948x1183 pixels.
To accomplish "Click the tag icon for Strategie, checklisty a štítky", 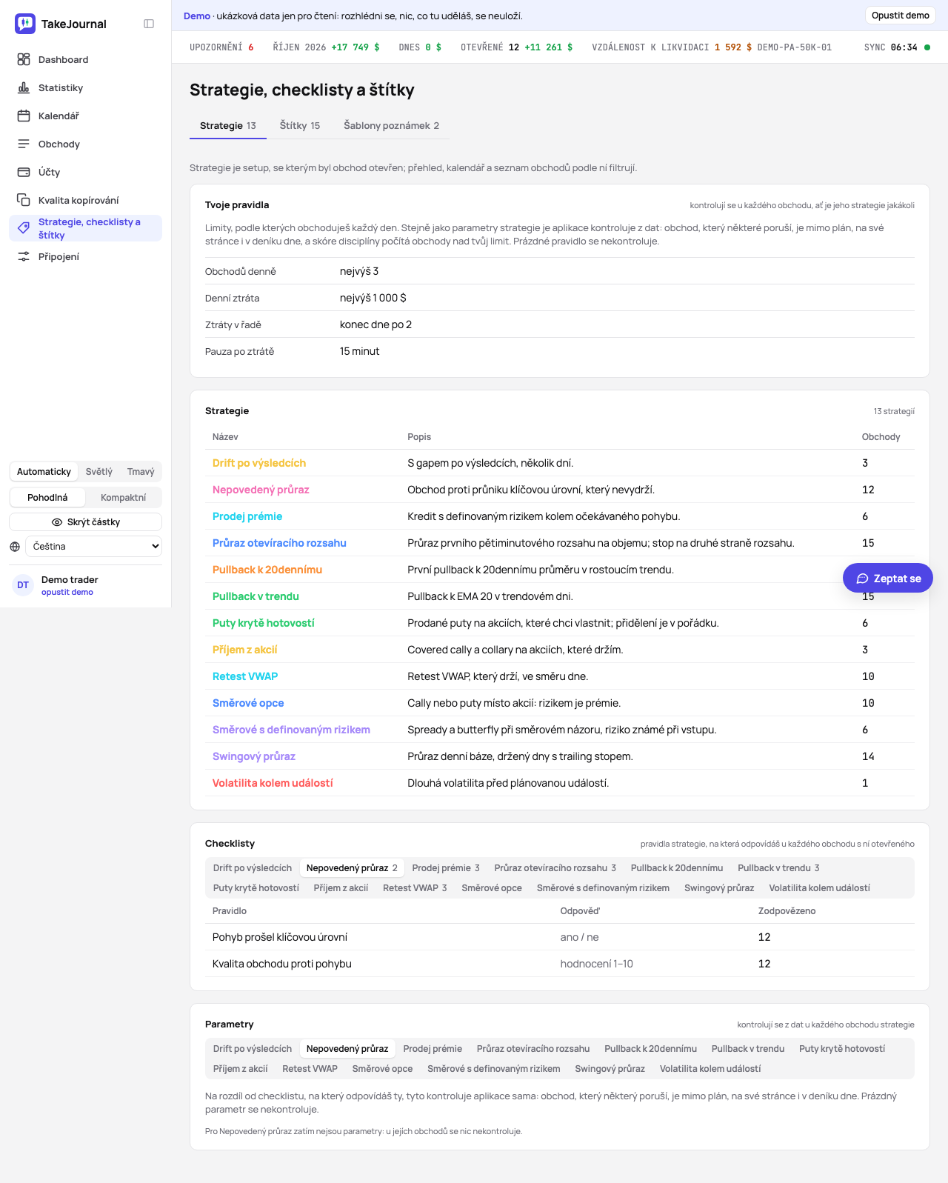I will (24, 228).
